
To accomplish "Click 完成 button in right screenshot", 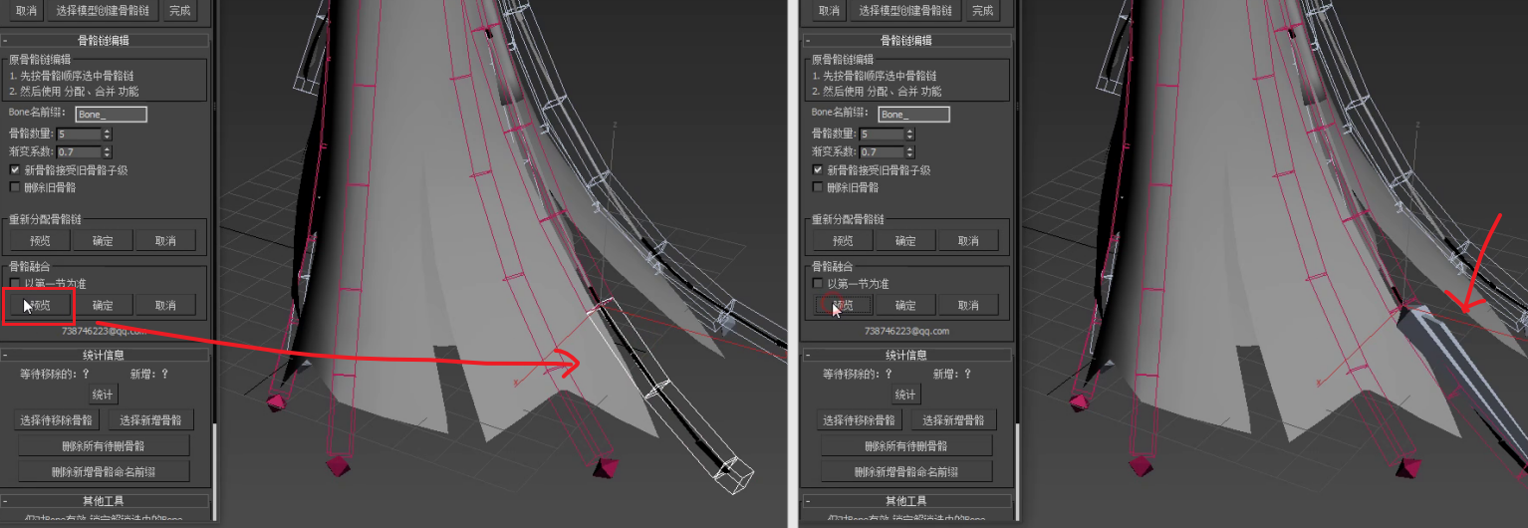I will [982, 10].
